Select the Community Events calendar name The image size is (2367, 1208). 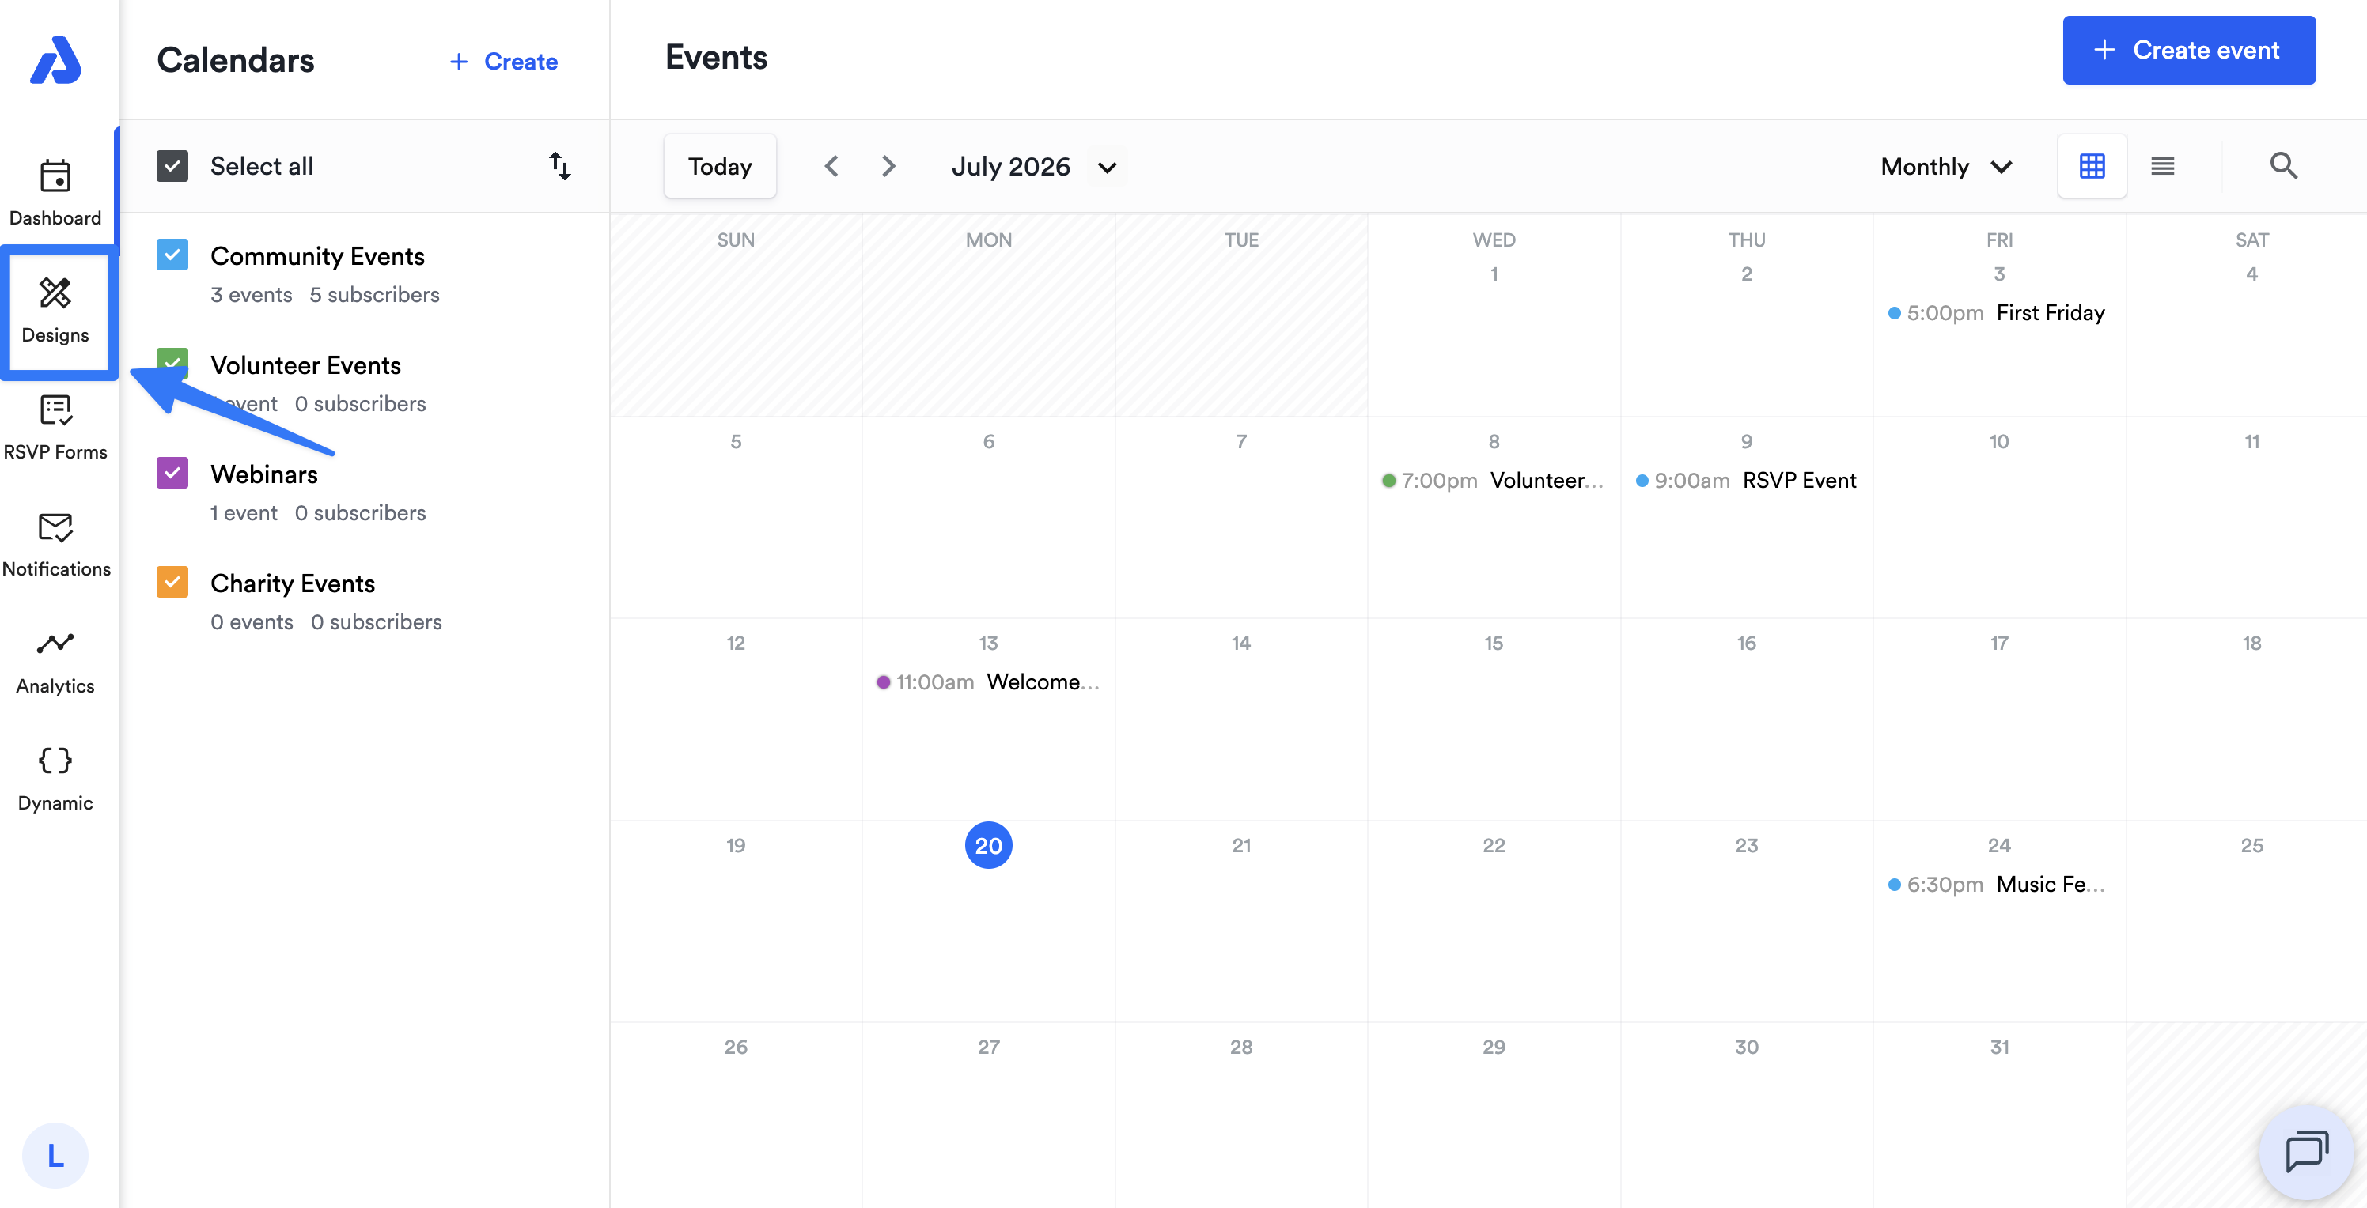pyautogui.click(x=318, y=256)
